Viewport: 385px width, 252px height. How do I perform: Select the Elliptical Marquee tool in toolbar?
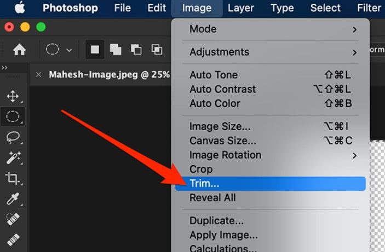point(13,116)
